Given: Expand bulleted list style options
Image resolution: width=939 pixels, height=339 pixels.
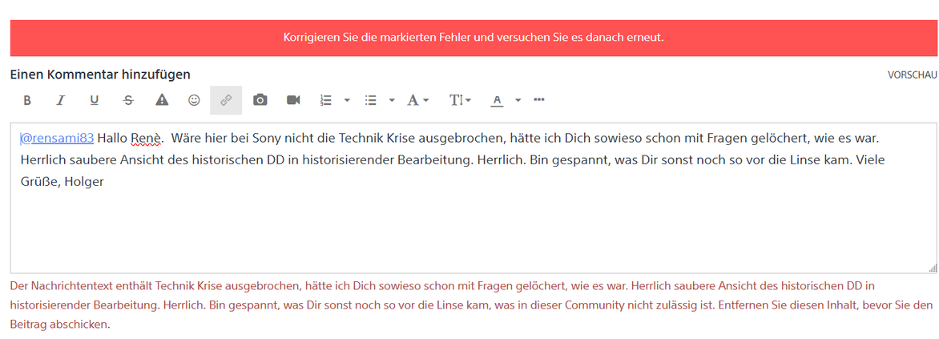Looking at the screenshot, I should pyautogui.click(x=392, y=100).
